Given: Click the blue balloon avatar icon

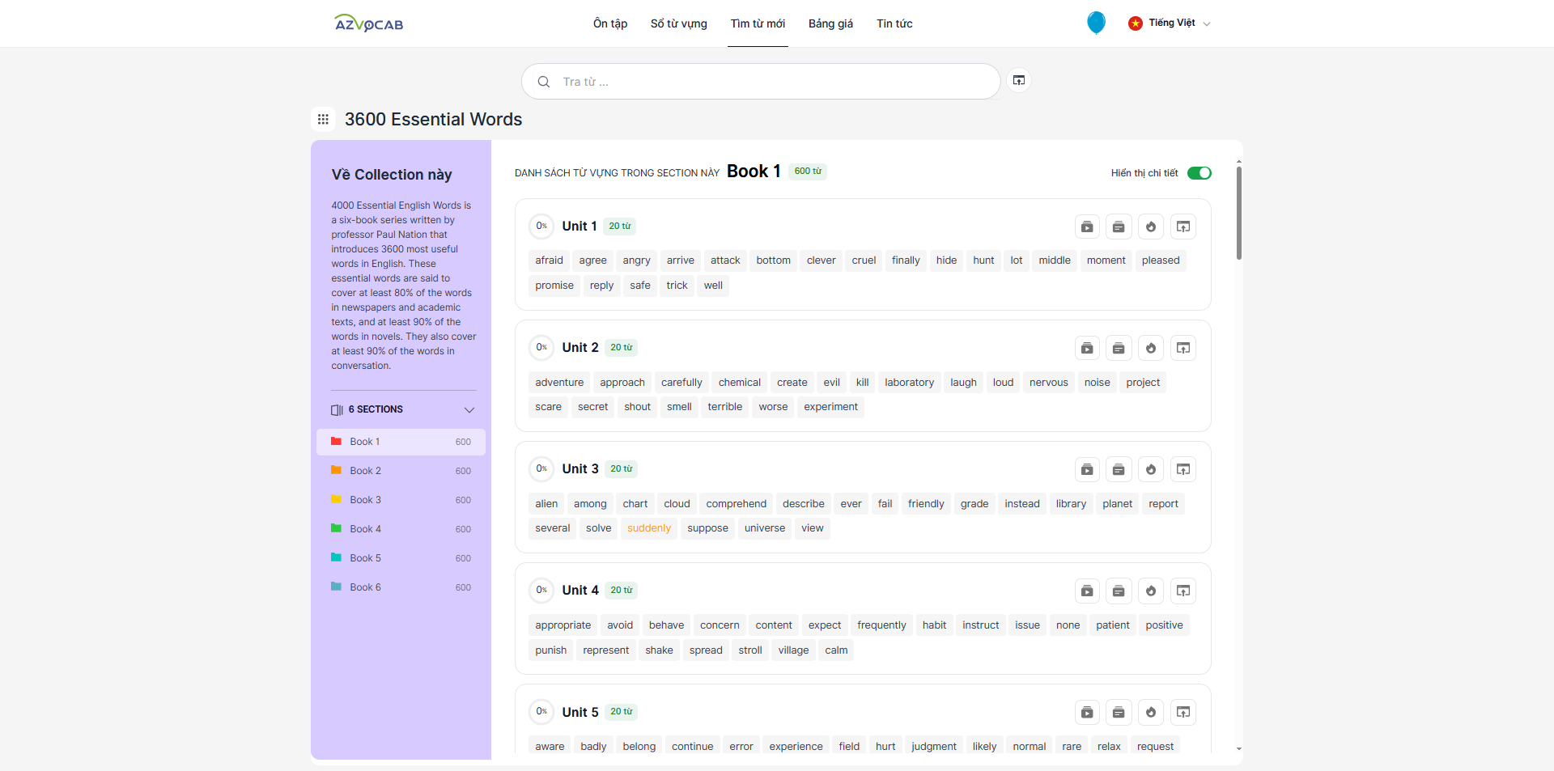Looking at the screenshot, I should tap(1096, 23).
